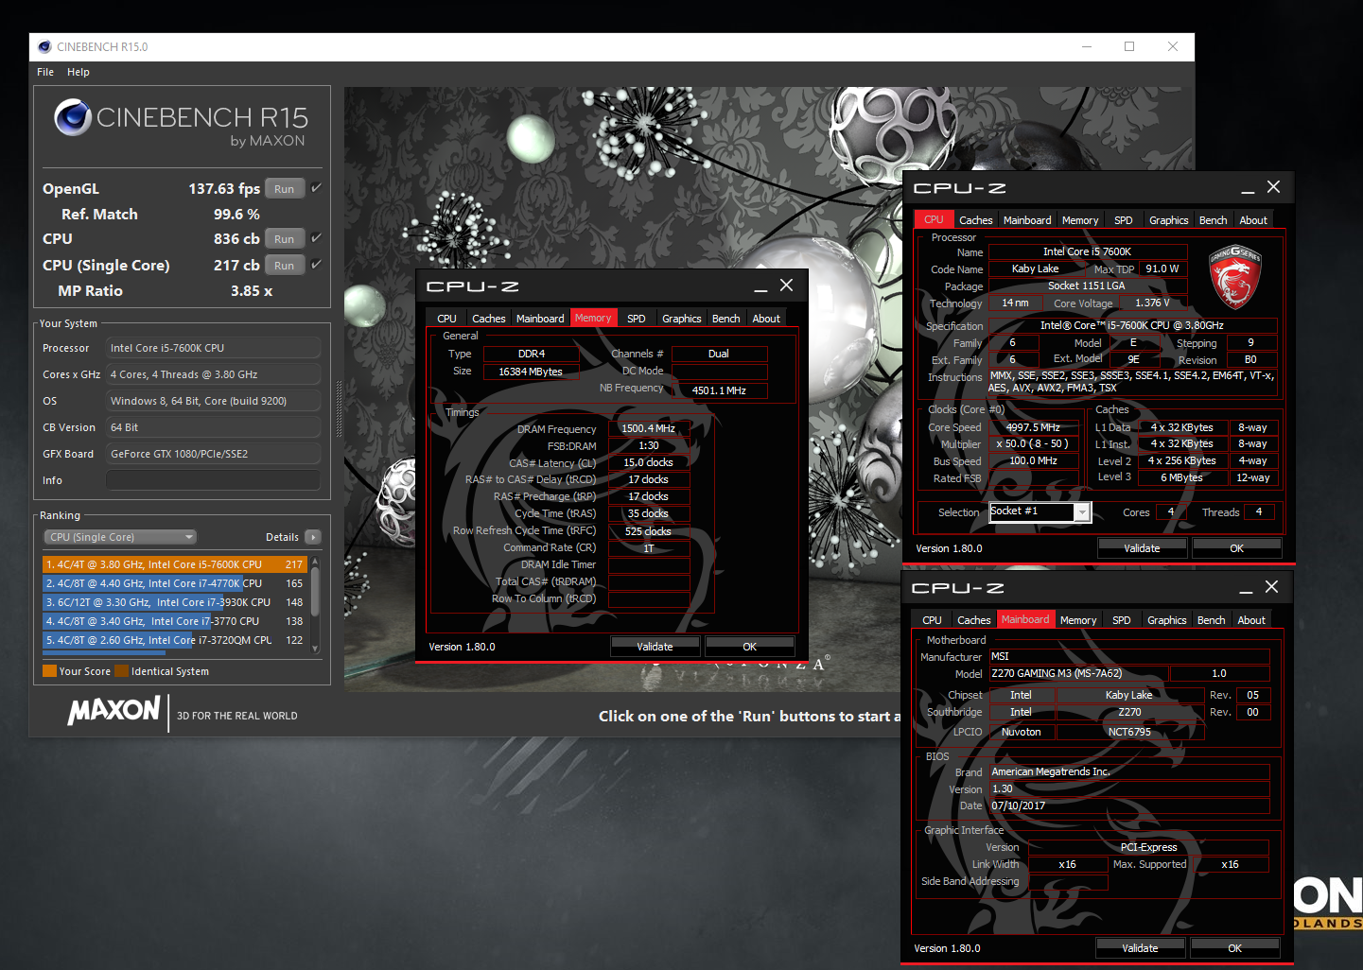The image size is (1363, 970).
Task: Close the Mainboard CPU-Z window
Action: click(x=1271, y=587)
